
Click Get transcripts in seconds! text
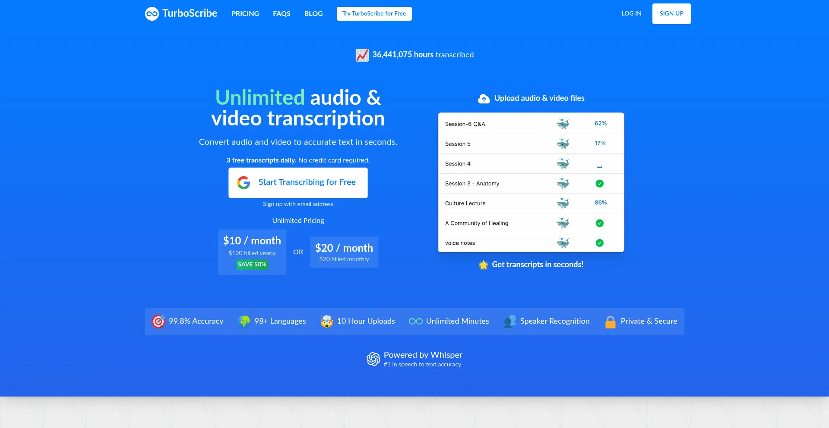click(x=538, y=265)
